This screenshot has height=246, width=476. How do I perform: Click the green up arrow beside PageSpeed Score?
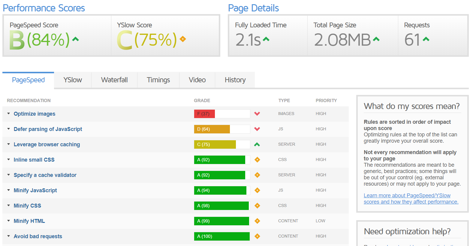point(75,39)
